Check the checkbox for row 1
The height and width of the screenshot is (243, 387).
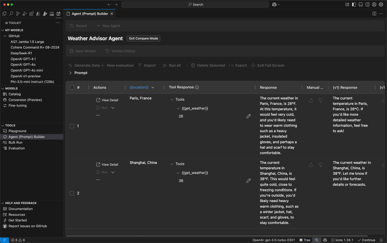point(72,126)
